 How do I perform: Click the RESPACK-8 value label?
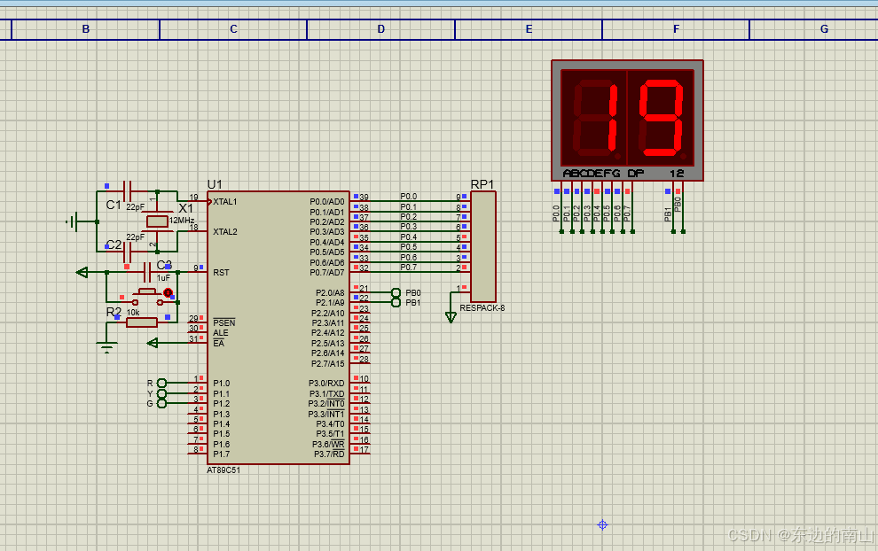click(482, 307)
